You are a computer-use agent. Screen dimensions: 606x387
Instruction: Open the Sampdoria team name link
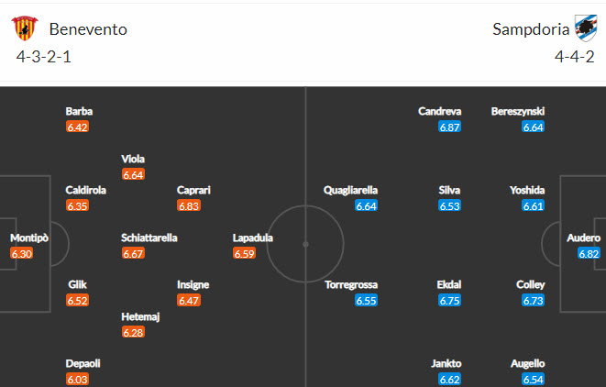pos(528,29)
